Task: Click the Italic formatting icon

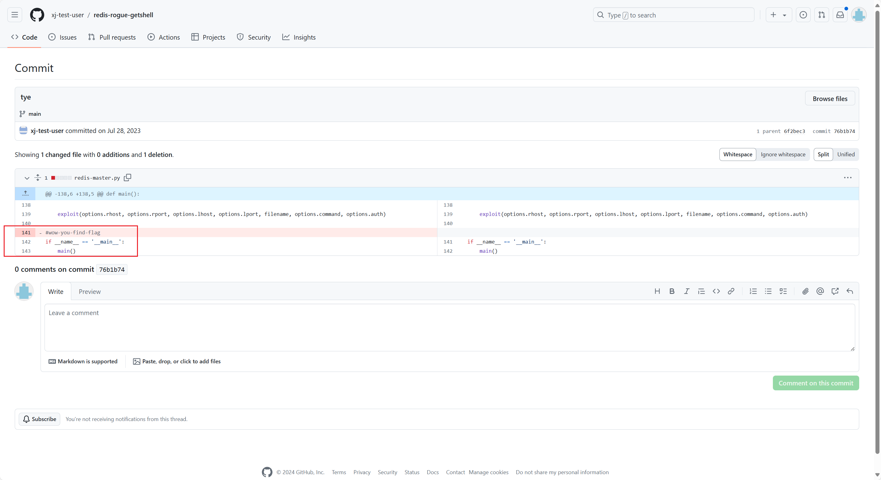Action: (x=687, y=291)
